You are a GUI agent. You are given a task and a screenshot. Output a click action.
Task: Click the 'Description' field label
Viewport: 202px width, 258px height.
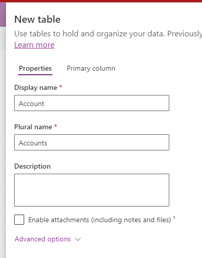click(32, 167)
